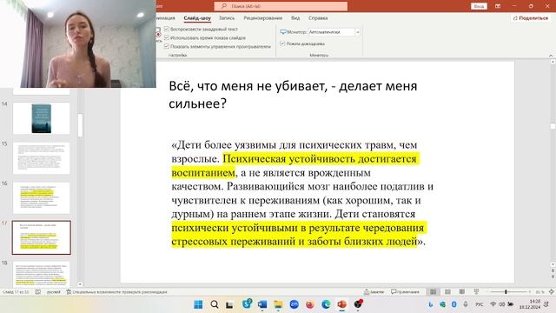Viewport: 556px width, 313px height.
Task: Select slide 17 thumbnail
Action: click(x=41, y=237)
